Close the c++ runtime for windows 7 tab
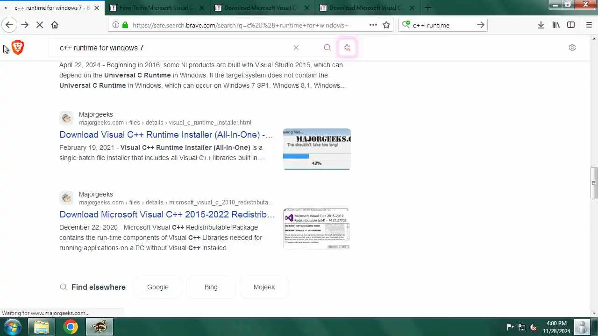Image resolution: width=598 pixels, height=336 pixels. 97,8
